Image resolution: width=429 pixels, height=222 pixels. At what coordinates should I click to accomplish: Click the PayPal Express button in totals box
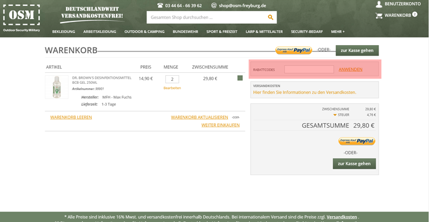(357, 141)
